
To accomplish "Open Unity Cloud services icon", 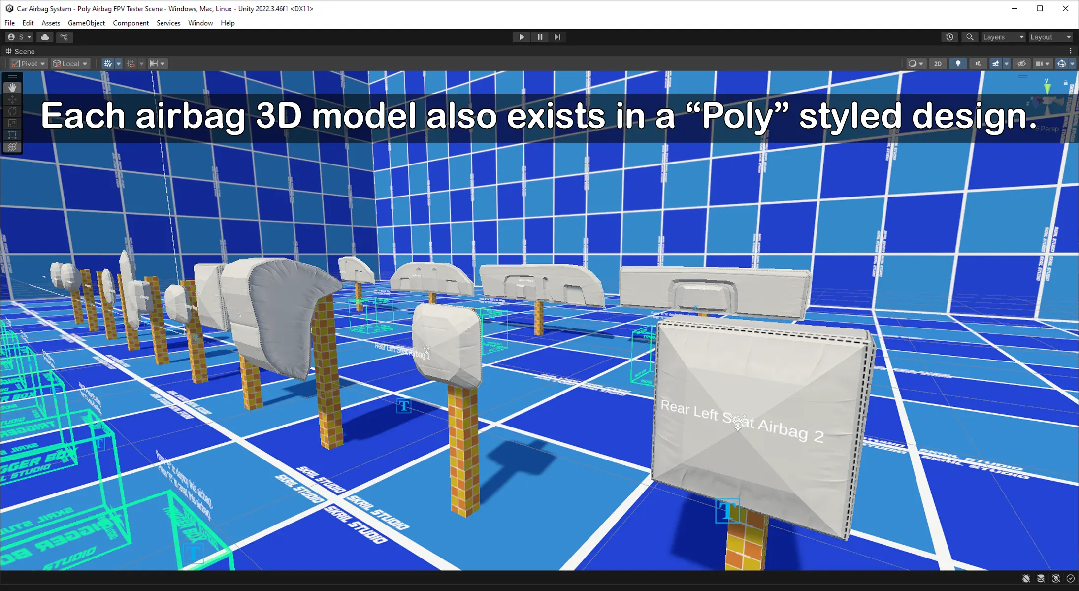I will [45, 37].
